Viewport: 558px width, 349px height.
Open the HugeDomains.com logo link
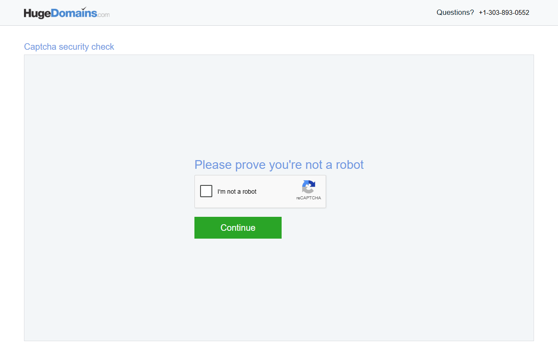tap(67, 13)
